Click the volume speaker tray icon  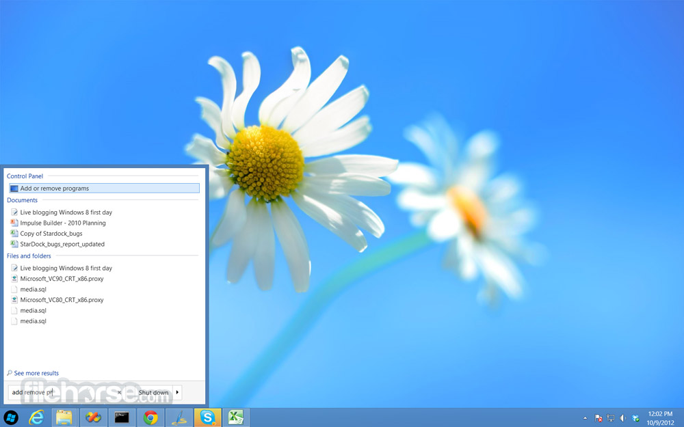pos(622,418)
